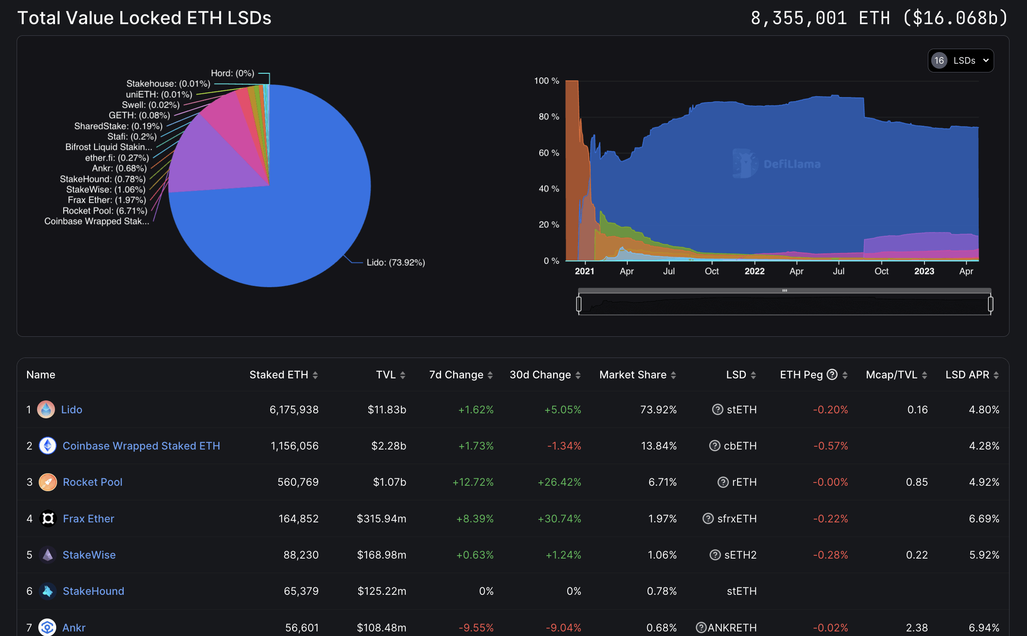
Task: Click the Frax Ether logo icon
Action: tap(47, 518)
